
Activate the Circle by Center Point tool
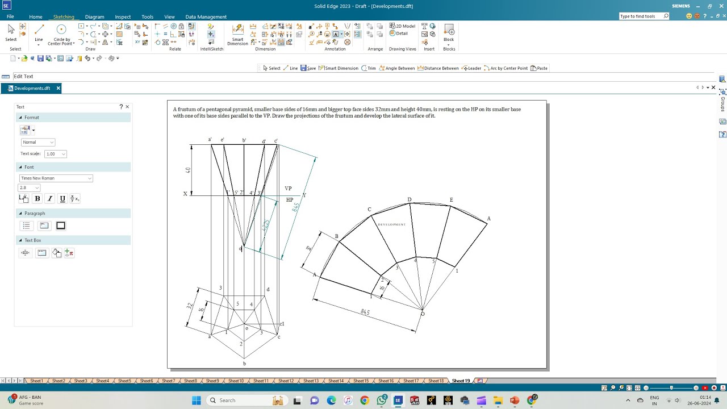(x=61, y=34)
